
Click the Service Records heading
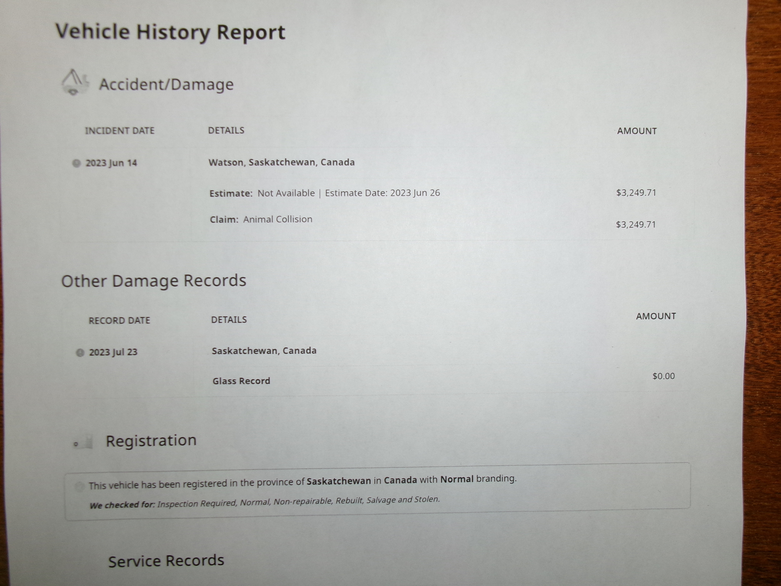[x=166, y=561]
